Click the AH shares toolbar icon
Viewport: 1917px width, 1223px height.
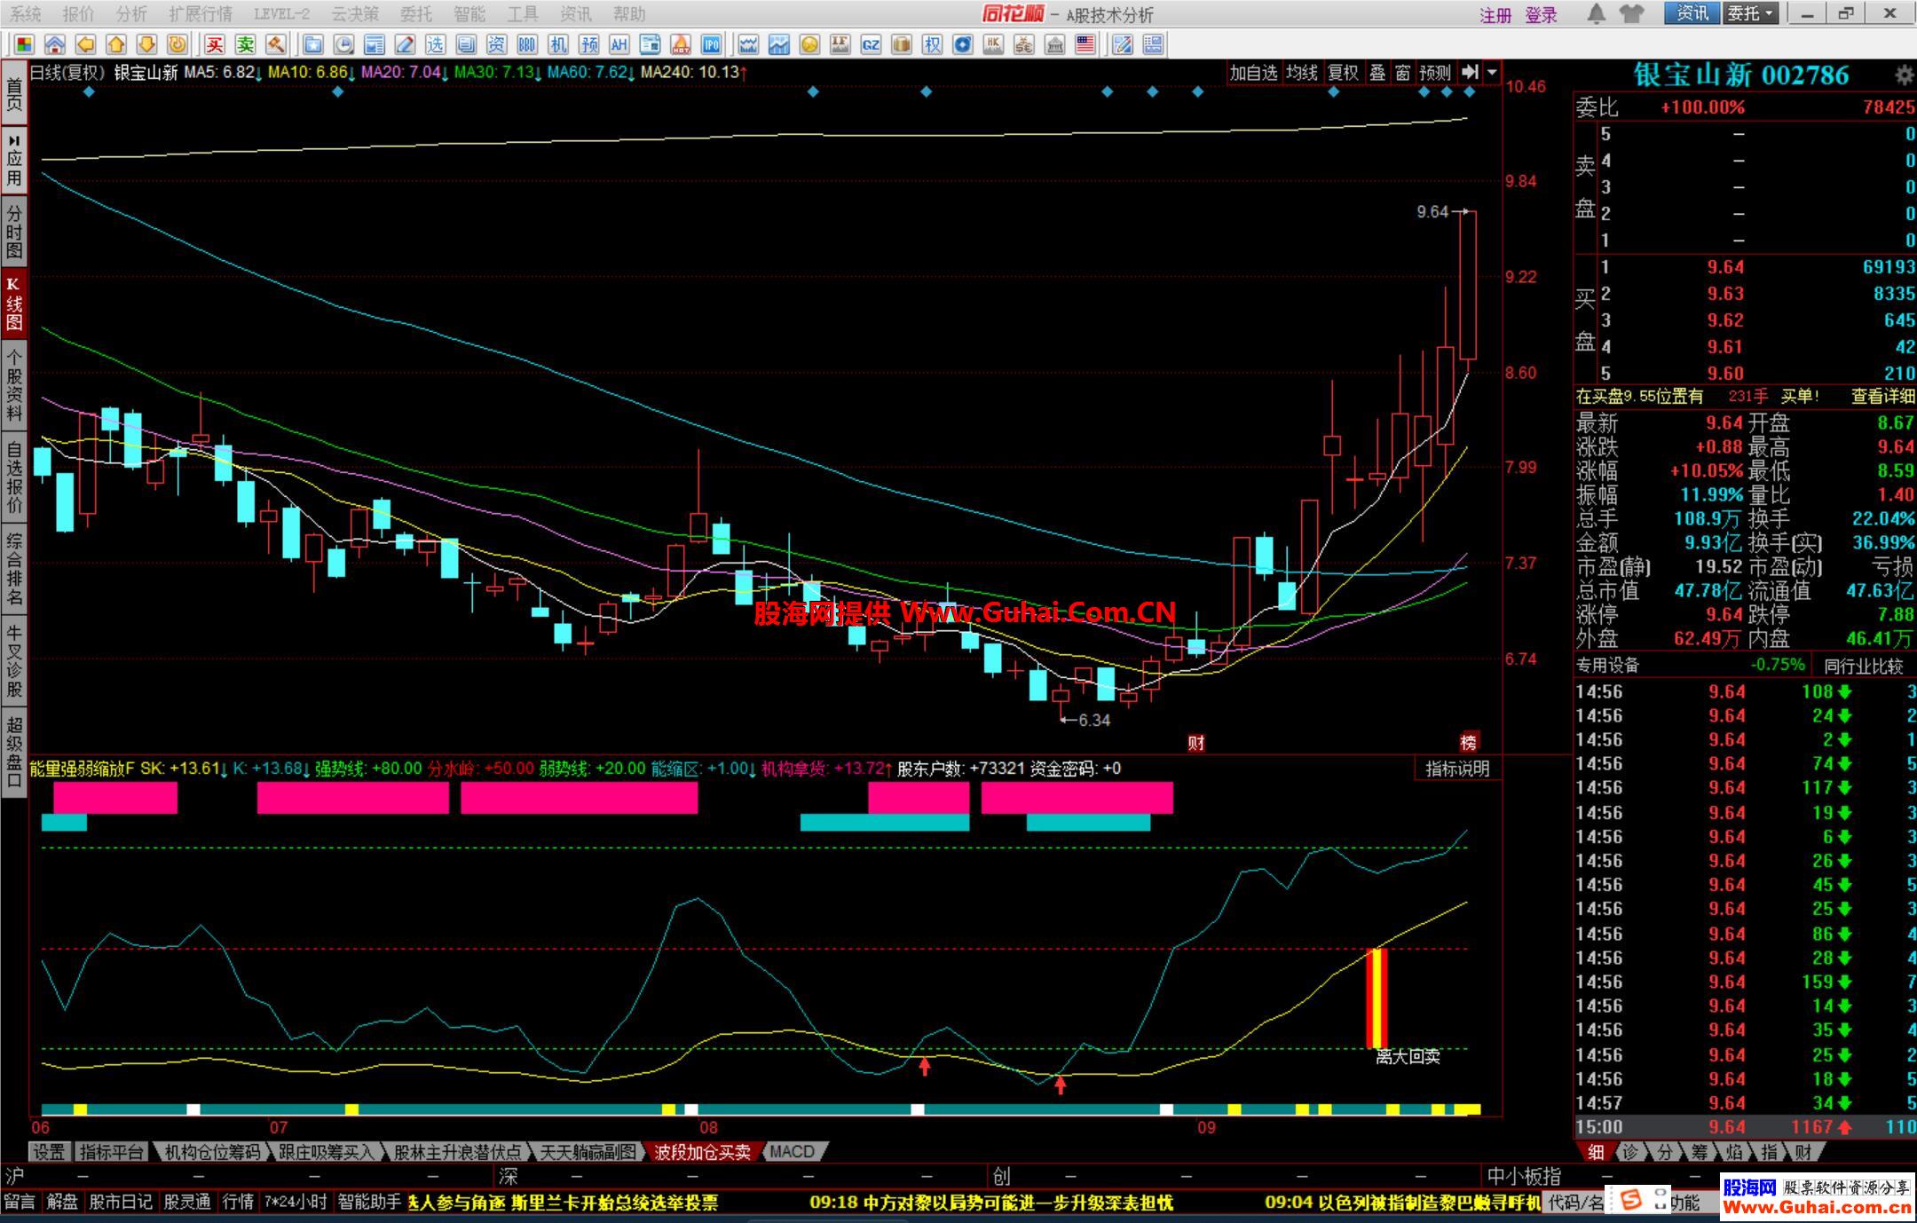[619, 44]
